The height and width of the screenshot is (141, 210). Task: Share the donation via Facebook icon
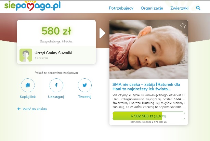56,85
